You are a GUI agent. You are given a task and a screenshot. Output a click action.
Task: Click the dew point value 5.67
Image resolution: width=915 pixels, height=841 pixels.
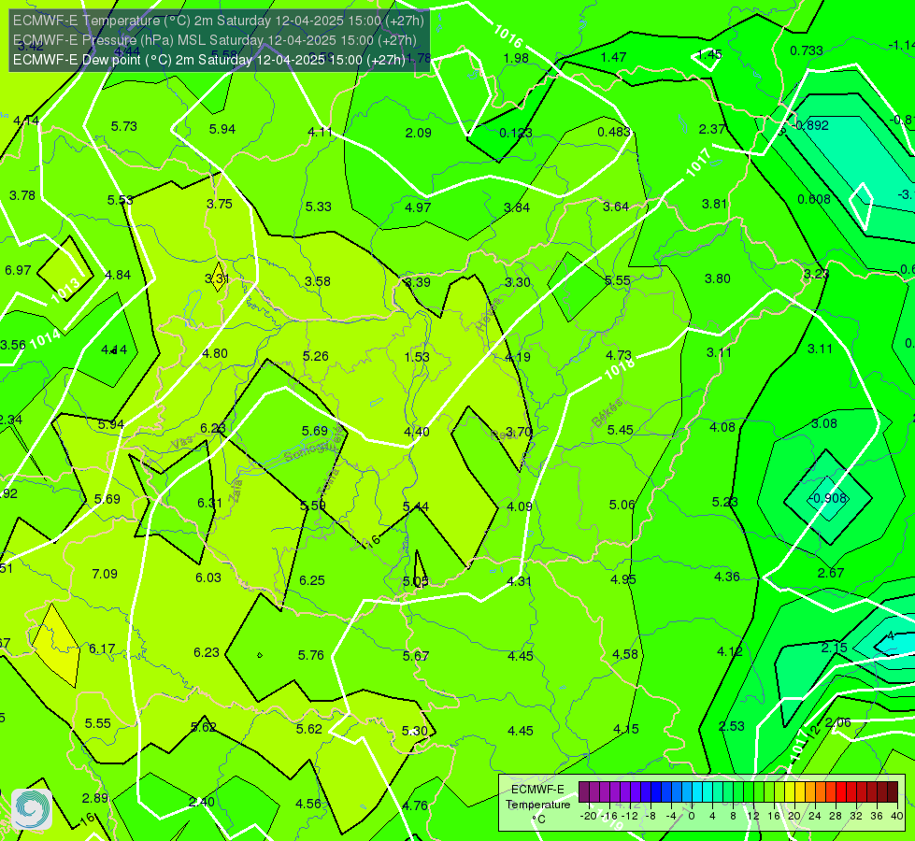[x=416, y=656]
